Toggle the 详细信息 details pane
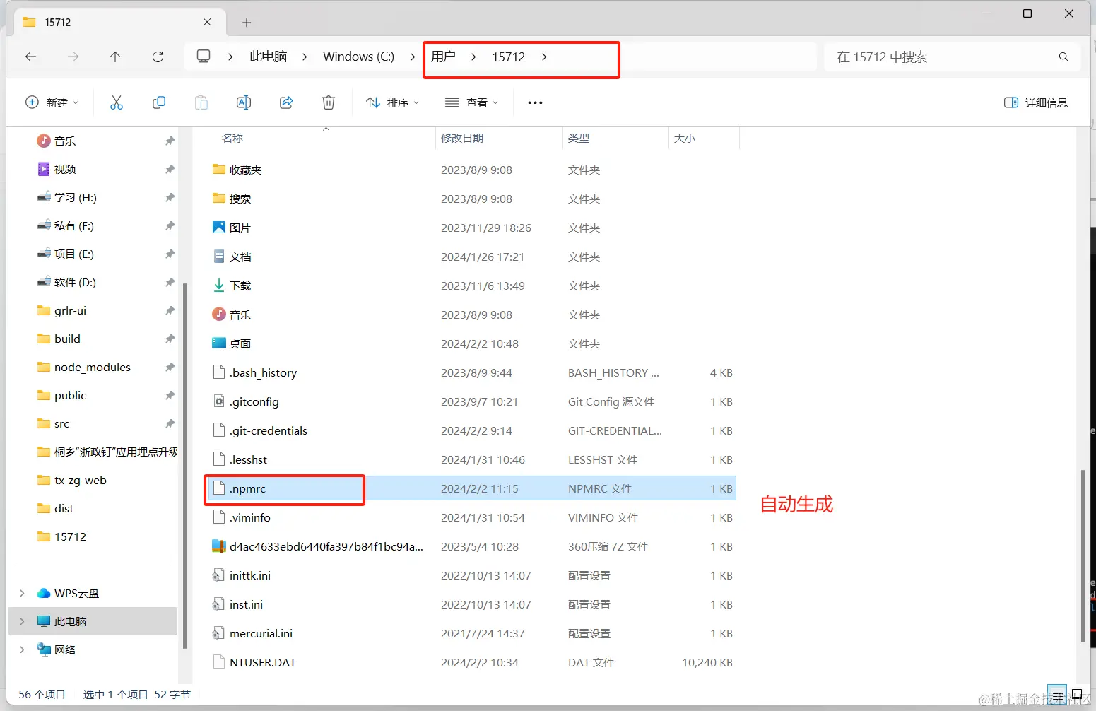This screenshot has width=1096, height=711. (x=1036, y=102)
